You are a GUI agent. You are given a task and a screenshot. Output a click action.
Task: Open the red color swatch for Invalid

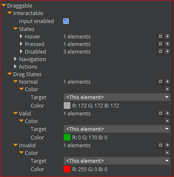[67, 169]
